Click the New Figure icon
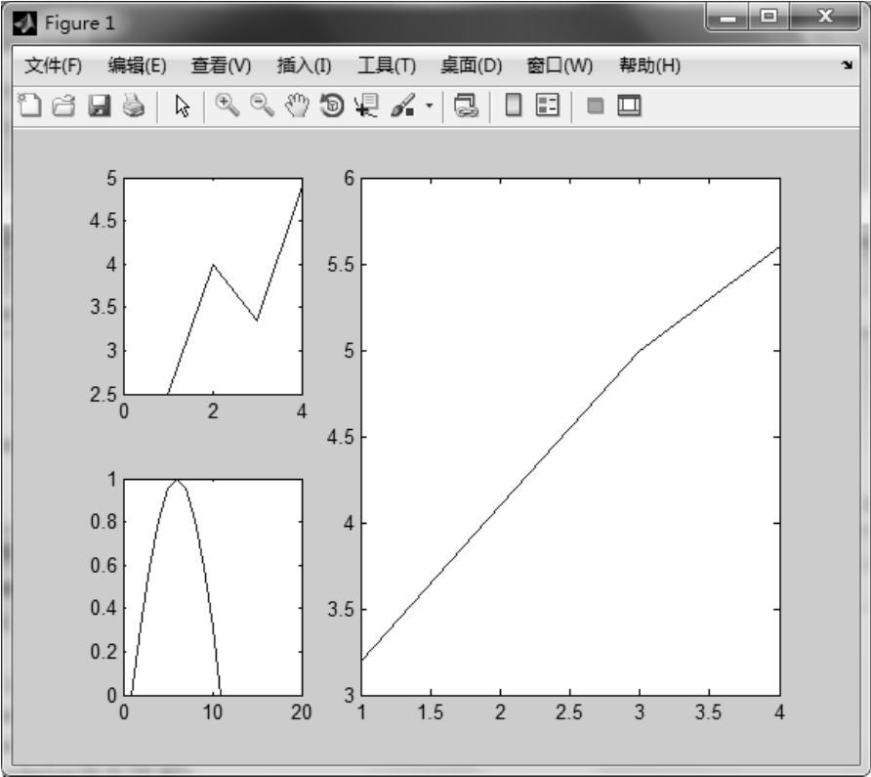 click(x=30, y=106)
